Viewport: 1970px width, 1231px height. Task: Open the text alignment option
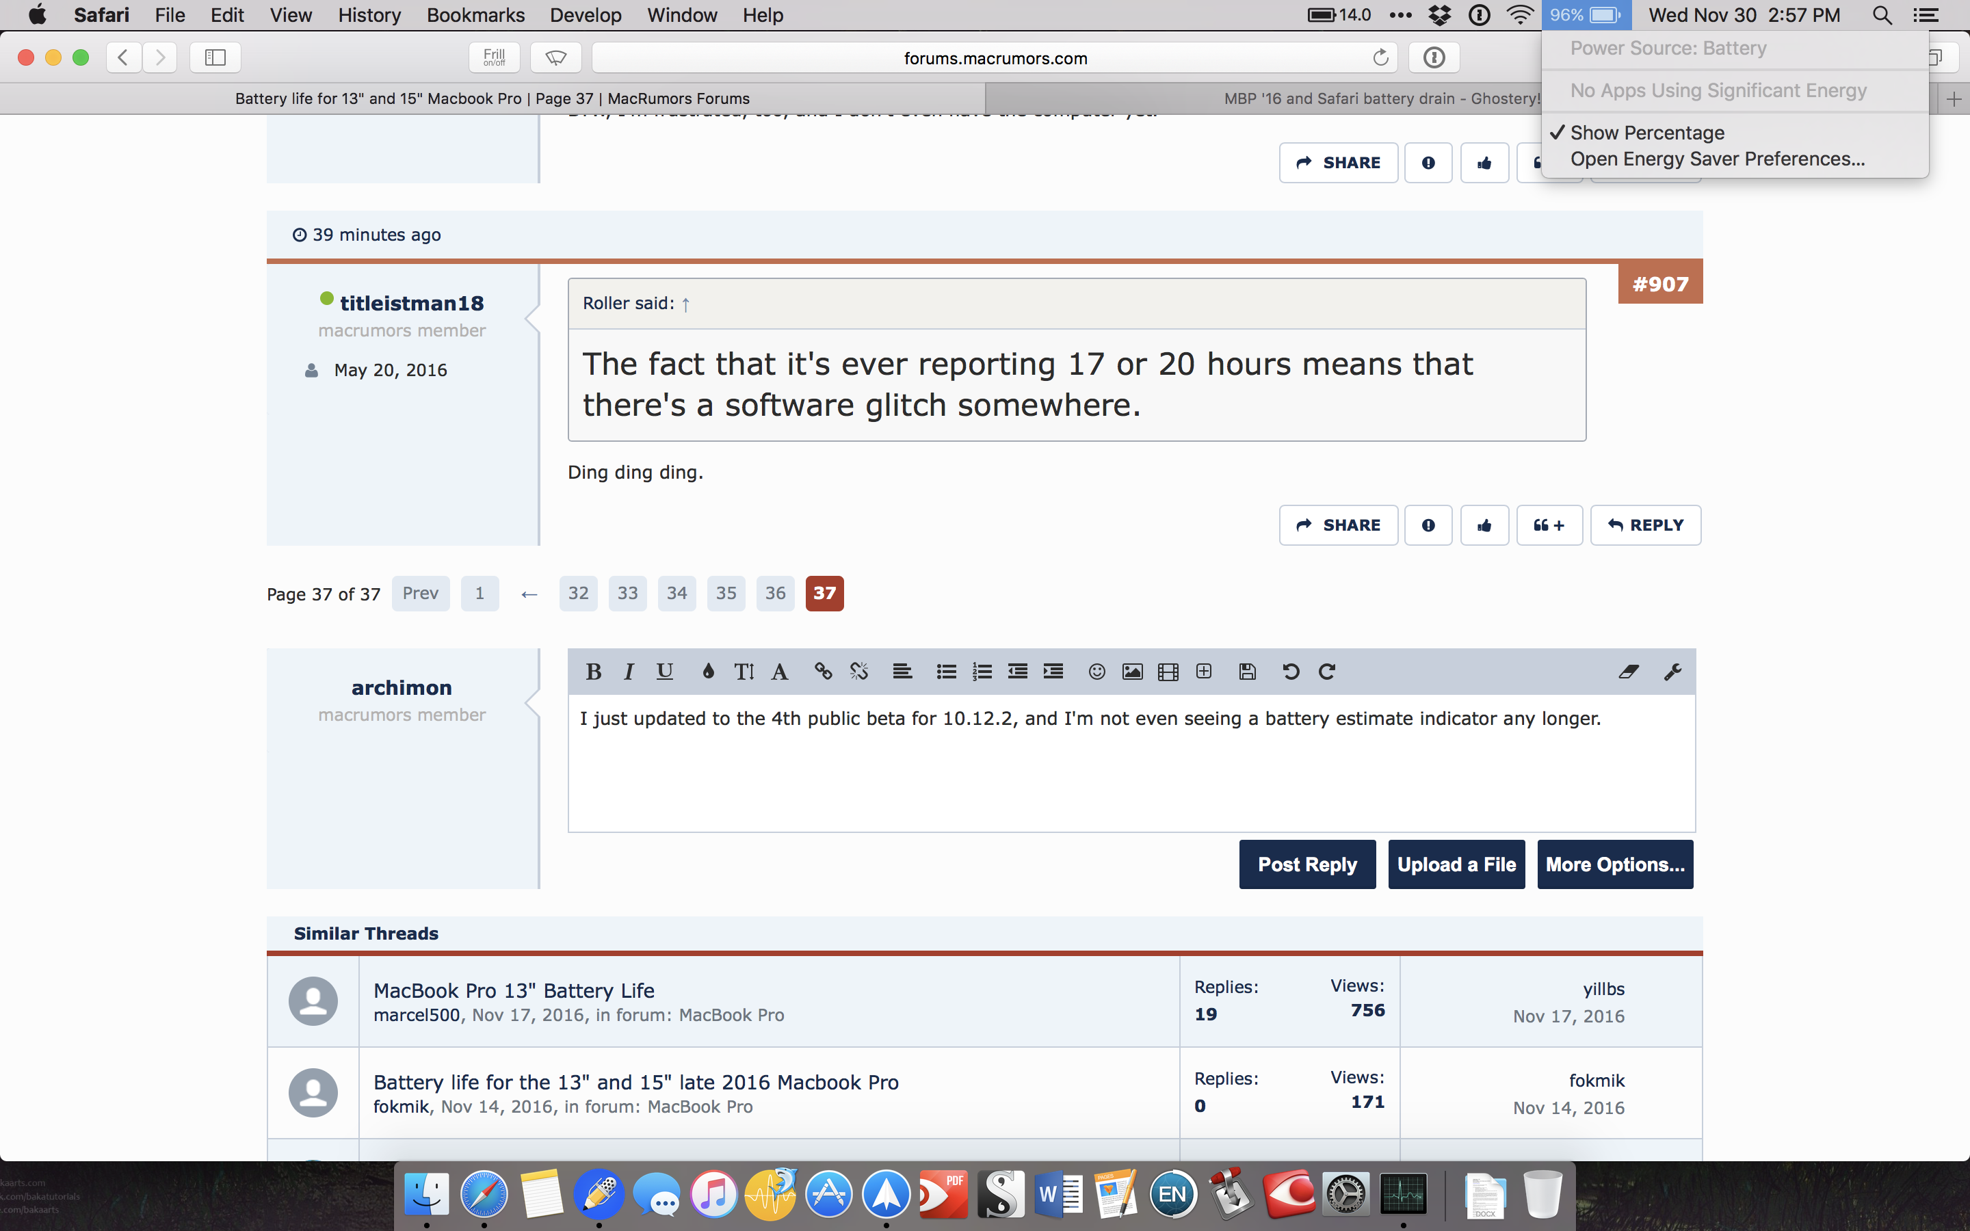click(902, 672)
